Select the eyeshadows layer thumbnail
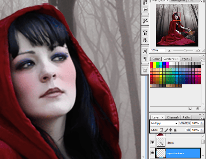The height and width of the screenshot is (159, 206). click(x=161, y=153)
